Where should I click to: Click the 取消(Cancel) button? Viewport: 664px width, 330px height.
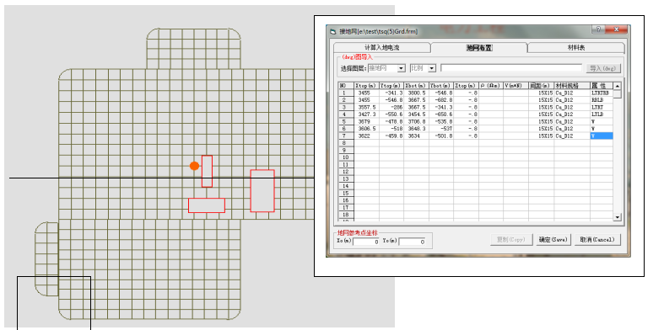pos(597,240)
